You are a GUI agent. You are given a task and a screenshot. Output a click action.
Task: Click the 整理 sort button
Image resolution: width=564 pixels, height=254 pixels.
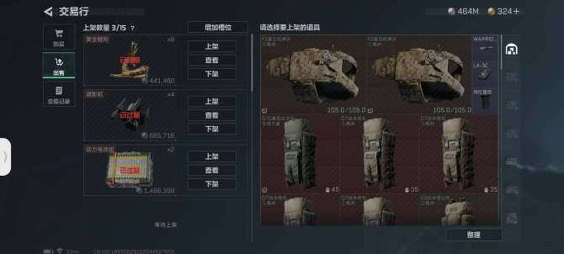coord(474,235)
